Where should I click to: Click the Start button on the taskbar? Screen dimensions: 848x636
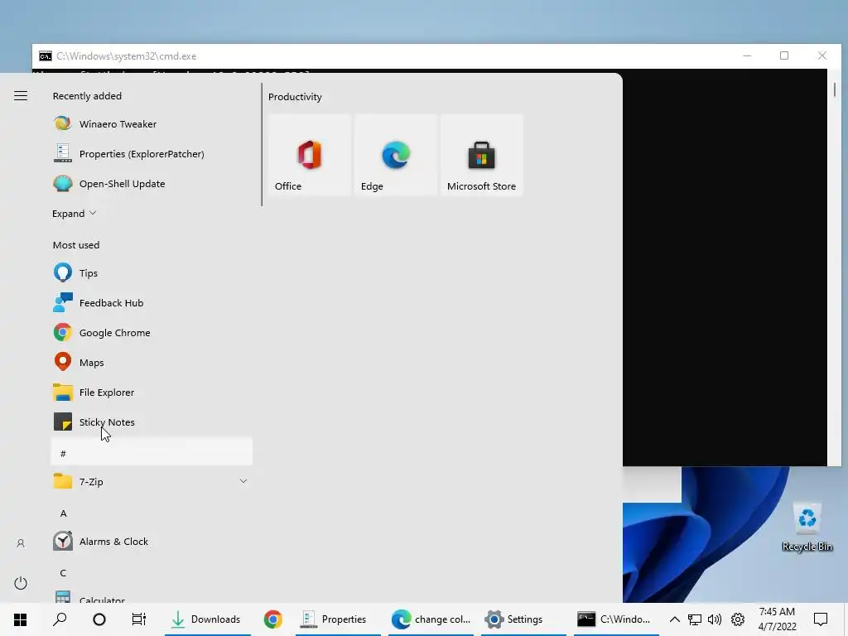[20, 619]
